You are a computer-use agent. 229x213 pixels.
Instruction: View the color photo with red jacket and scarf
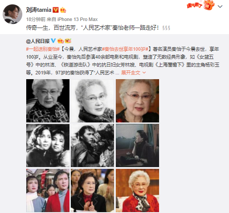137,190
